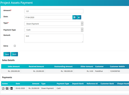Screen dimensions: 129x95
Task: Click into the Remark text area
Action: tap(54, 38)
